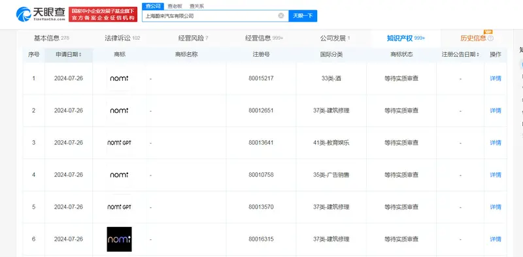Viewport: 523px width, 257px height.
Task: Open 详情 for registration 80012651
Action: (x=496, y=110)
